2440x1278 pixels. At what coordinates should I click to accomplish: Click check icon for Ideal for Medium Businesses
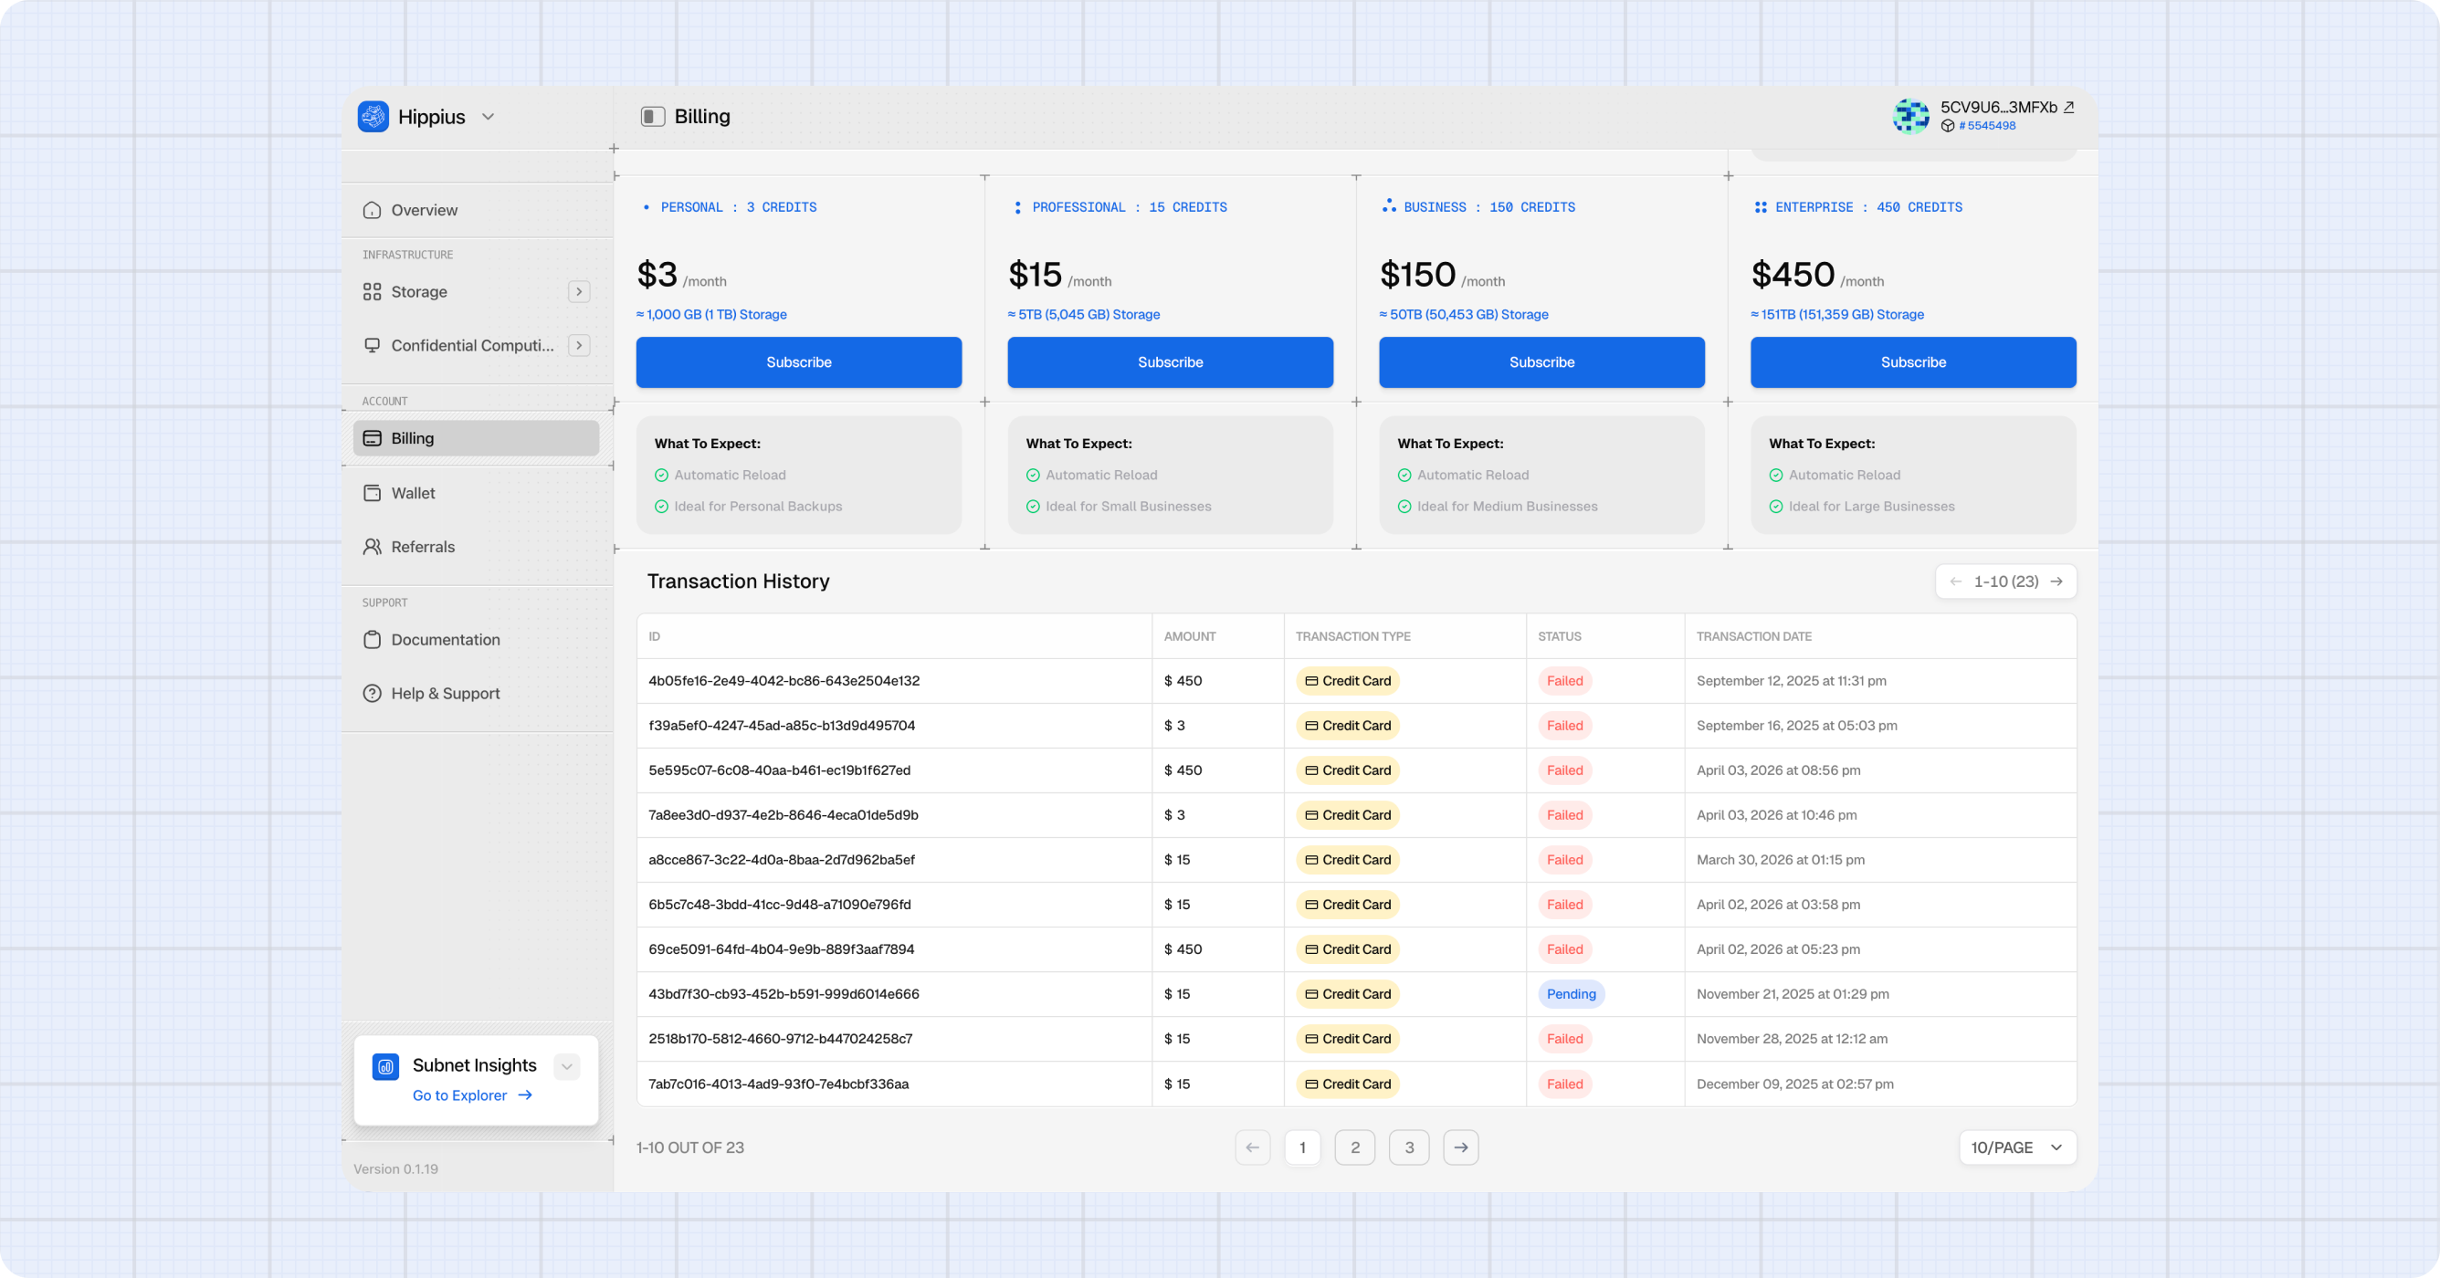tap(1404, 508)
